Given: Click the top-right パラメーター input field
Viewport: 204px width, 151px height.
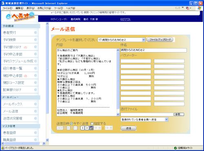Looking at the screenshot, I should tap(169, 61).
